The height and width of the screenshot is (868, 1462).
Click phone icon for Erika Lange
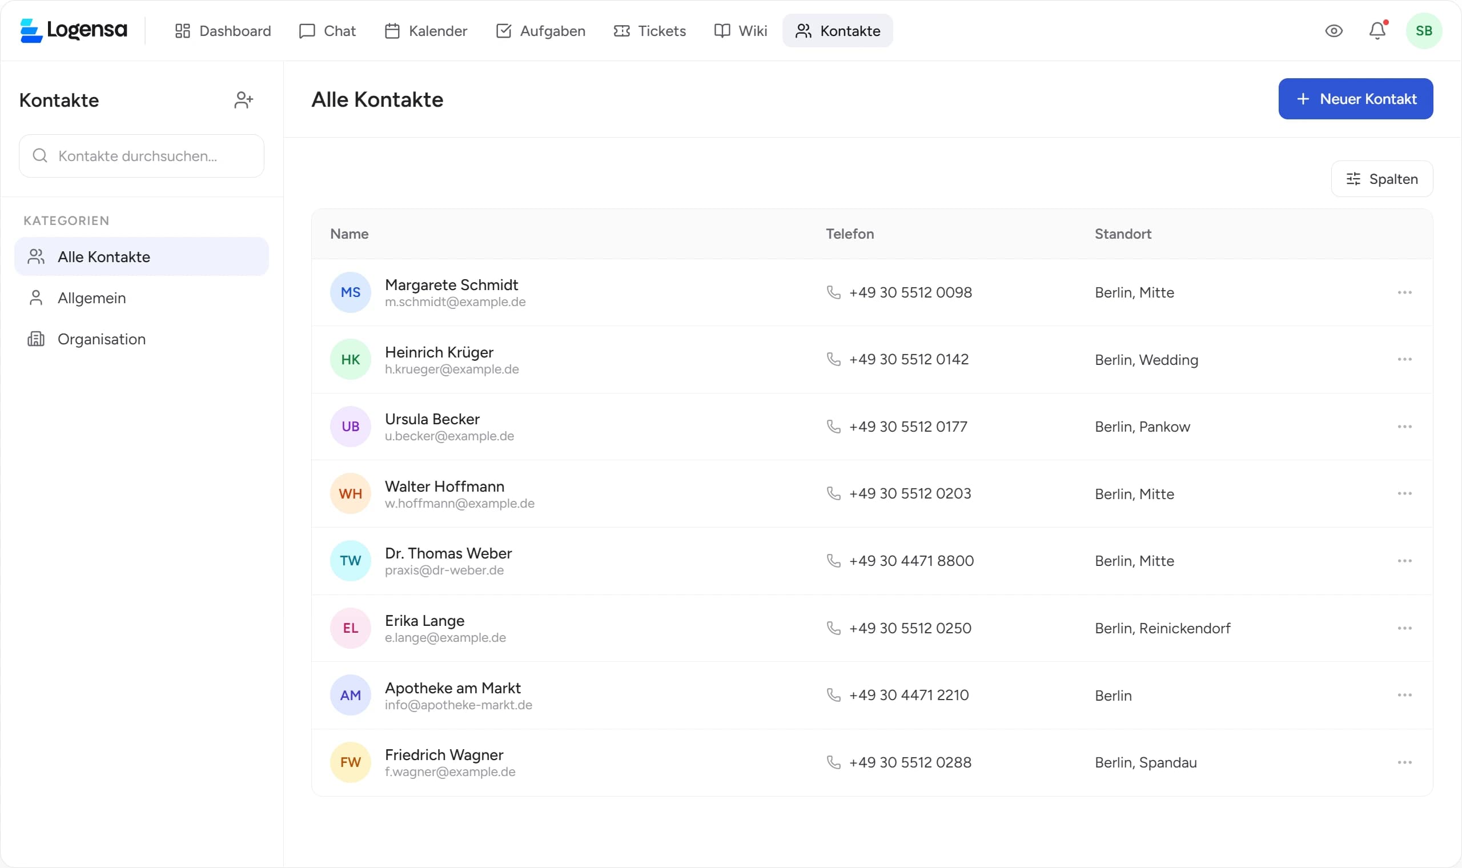(x=833, y=628)
